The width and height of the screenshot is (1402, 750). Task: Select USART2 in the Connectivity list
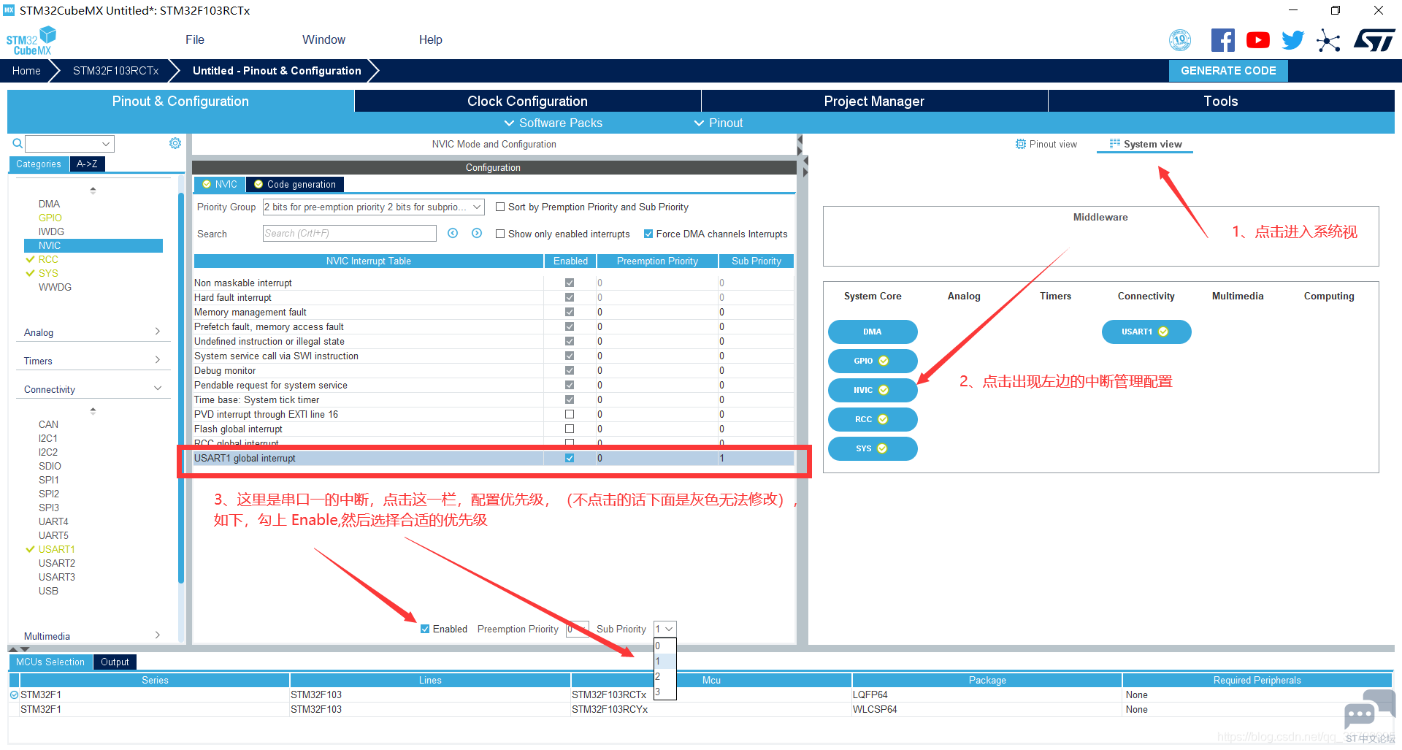(x=57, y=564)
